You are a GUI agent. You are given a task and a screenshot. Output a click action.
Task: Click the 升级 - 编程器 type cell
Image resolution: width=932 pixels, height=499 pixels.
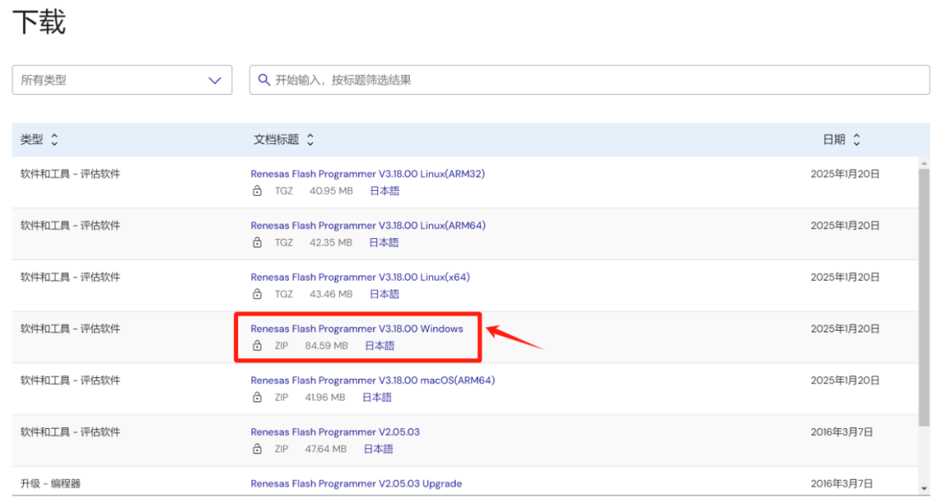click(x=51, y=483)
